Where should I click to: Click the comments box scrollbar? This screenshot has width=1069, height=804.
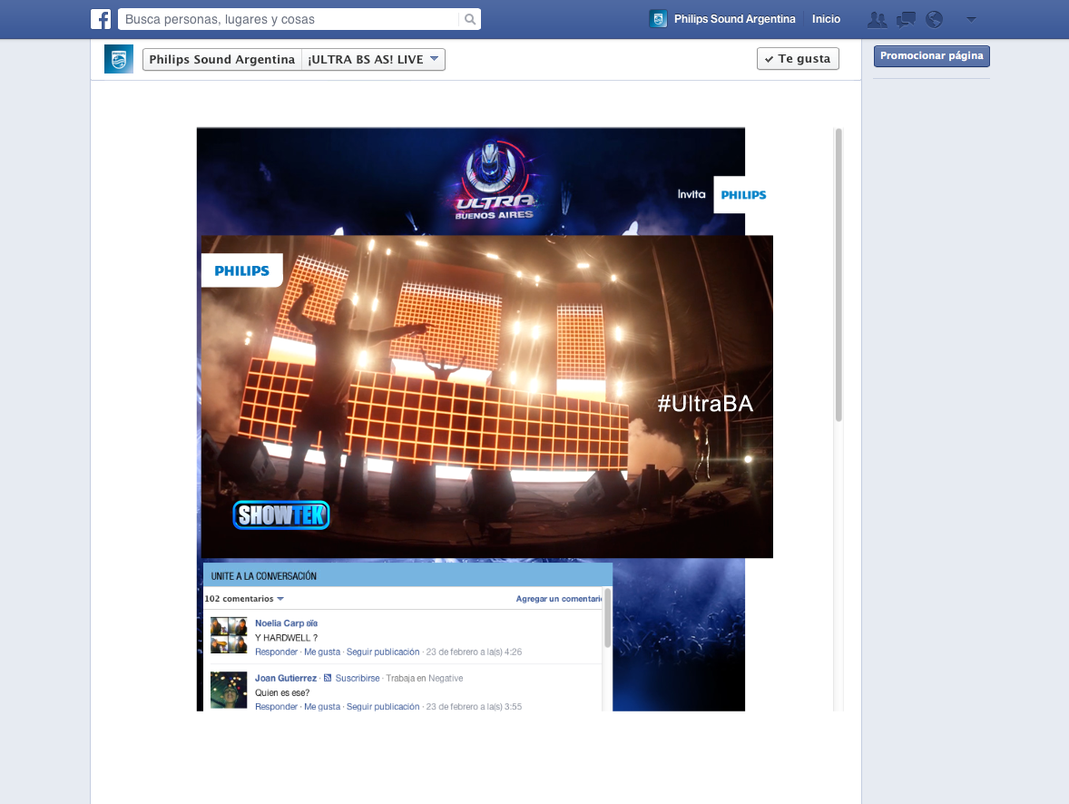607,619
